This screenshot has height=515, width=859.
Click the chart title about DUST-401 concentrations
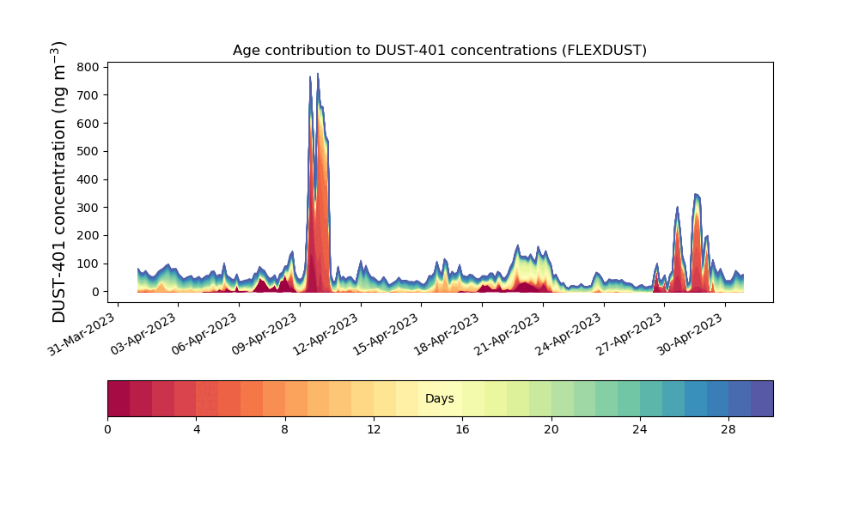tap(440, 51)
